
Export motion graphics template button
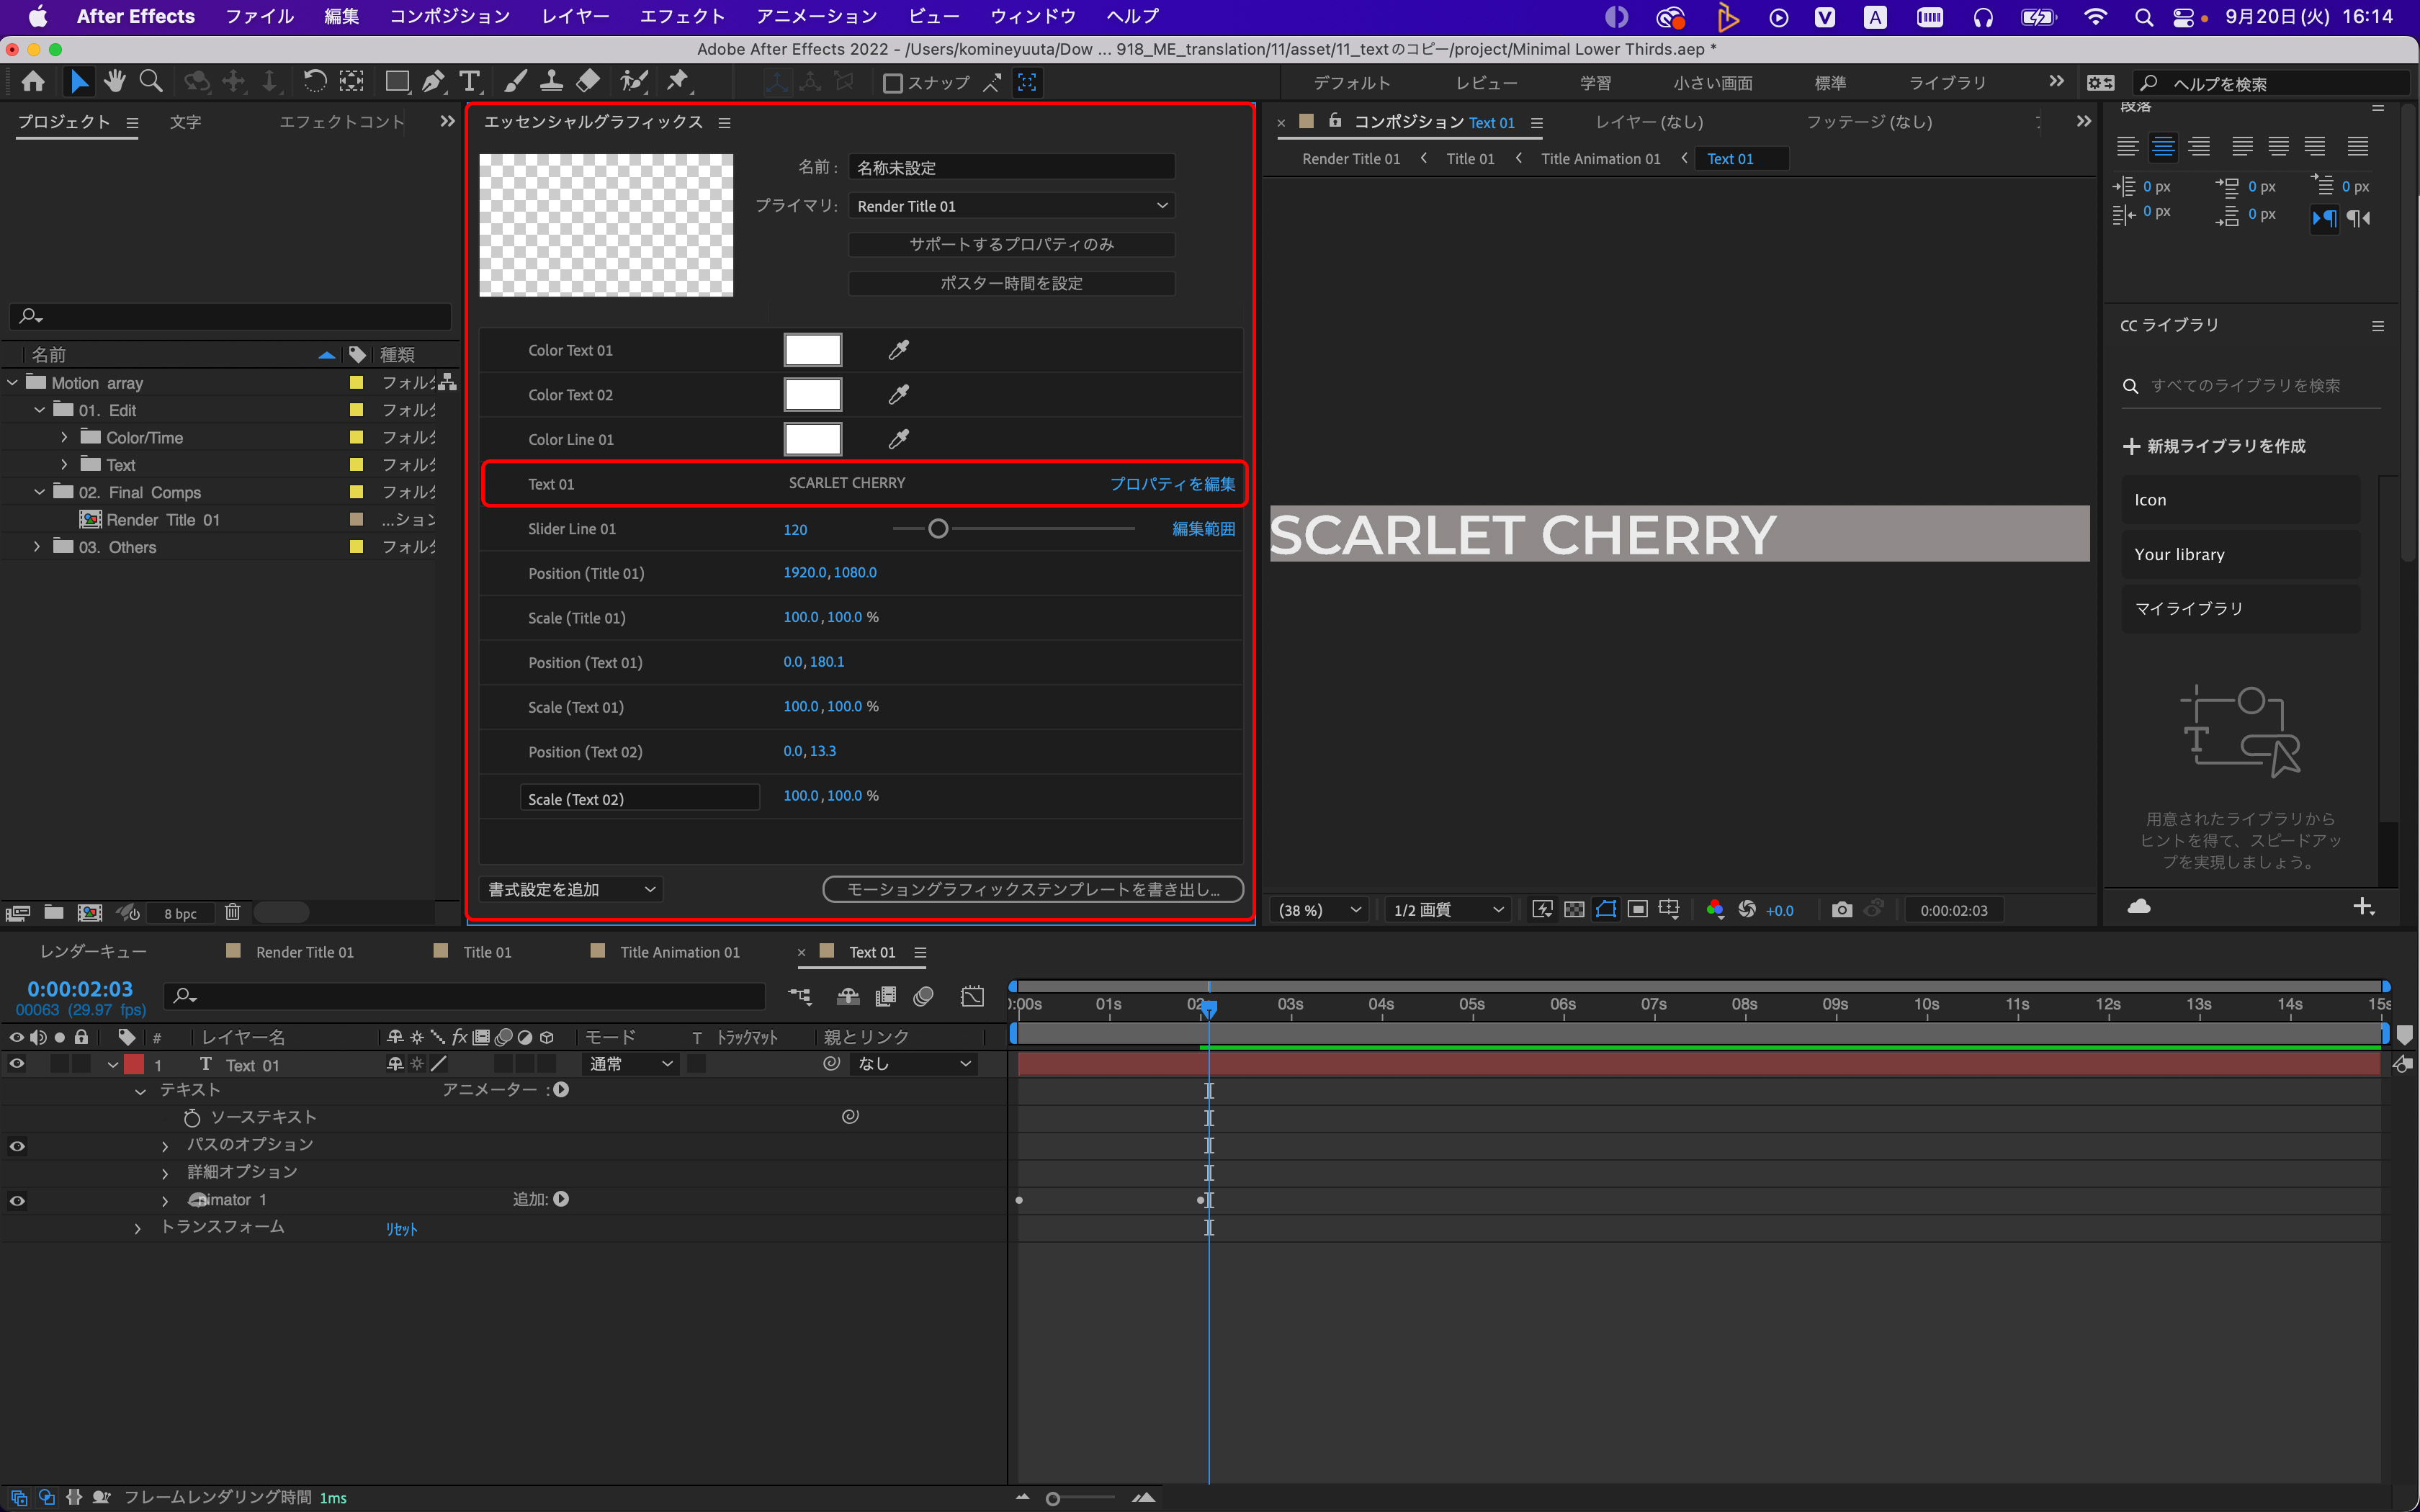point(1032,889)
